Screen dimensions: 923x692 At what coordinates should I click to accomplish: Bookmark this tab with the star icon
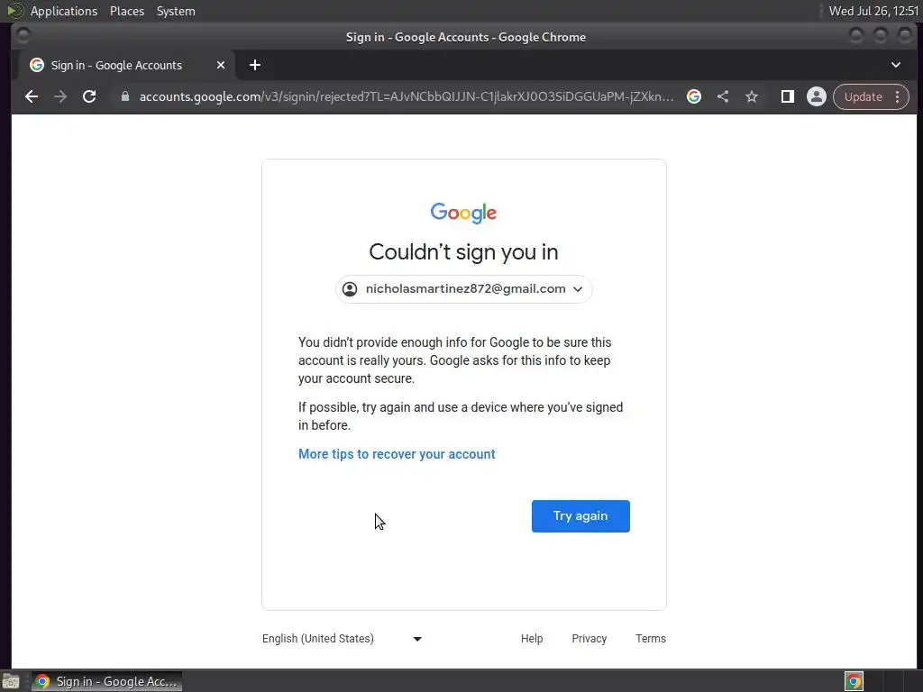click(x=752, y=96)
